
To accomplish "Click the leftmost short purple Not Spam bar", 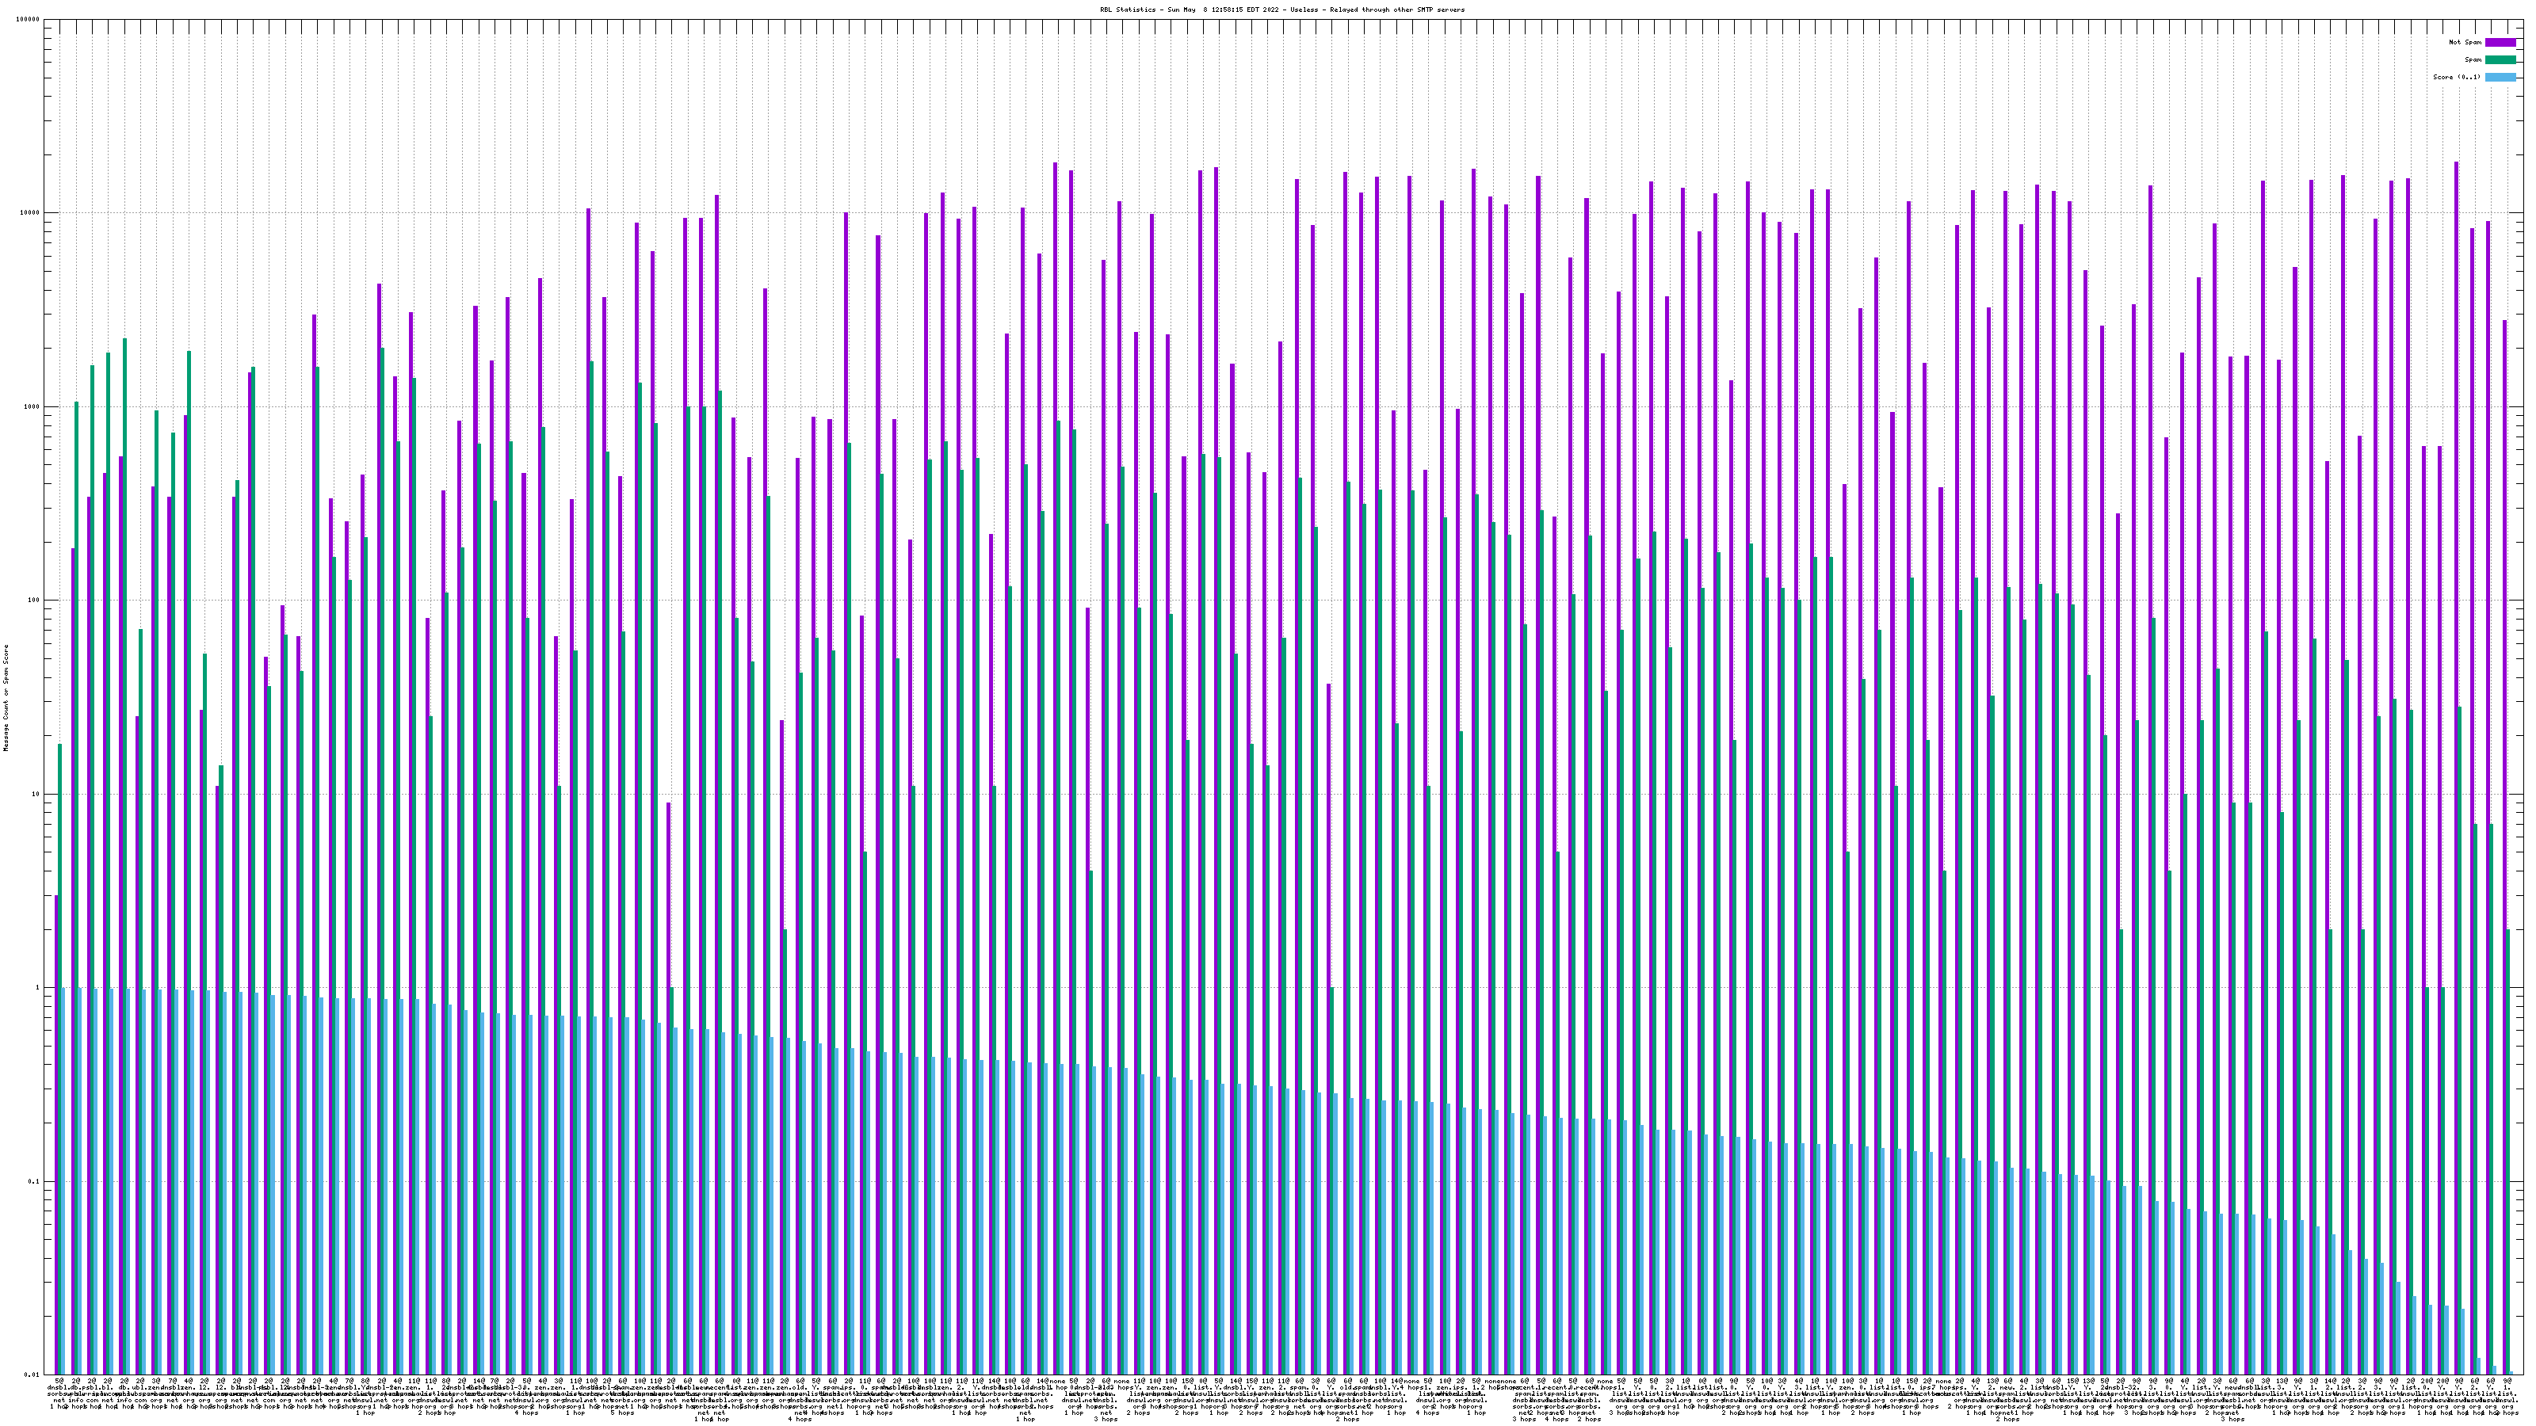I will (x=56, y=1132).
